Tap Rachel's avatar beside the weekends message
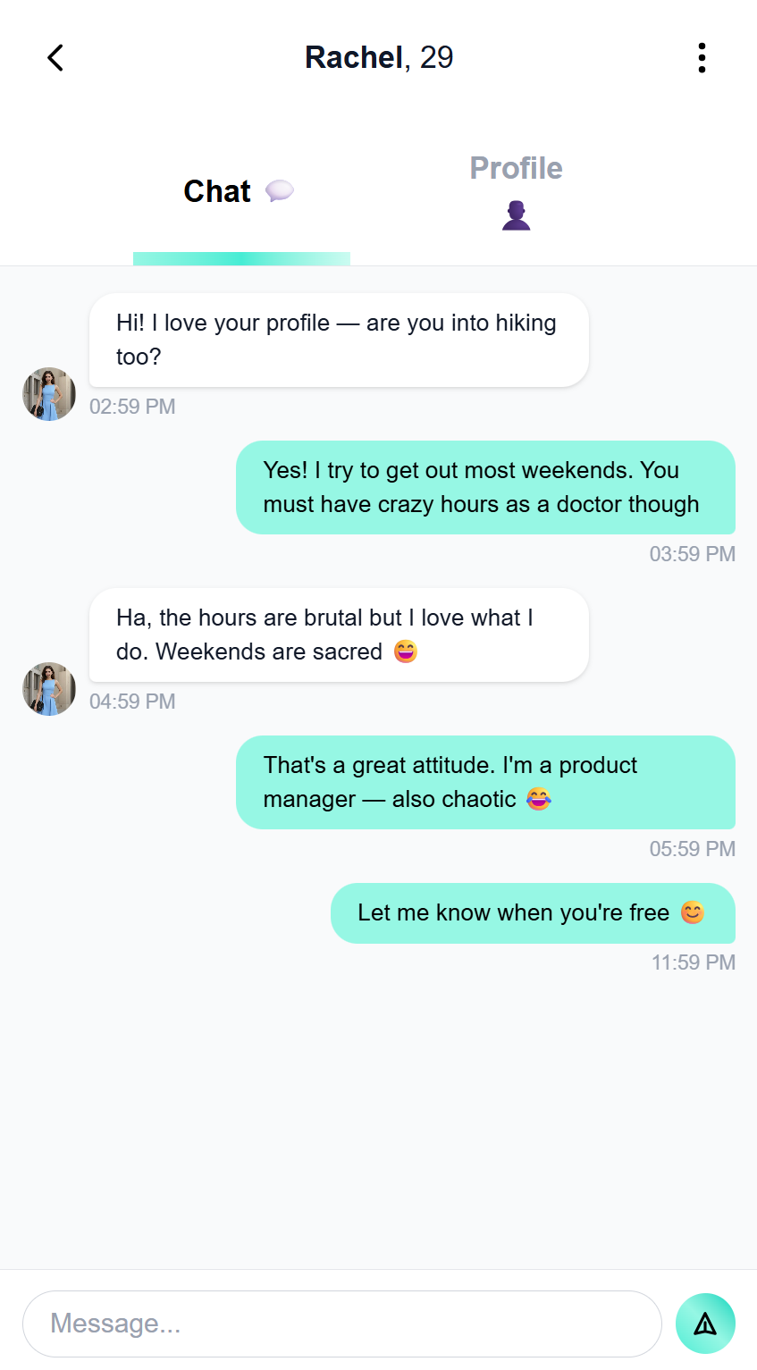The width and height of the screenshot is (757, 1370). [x=49, y=689]
